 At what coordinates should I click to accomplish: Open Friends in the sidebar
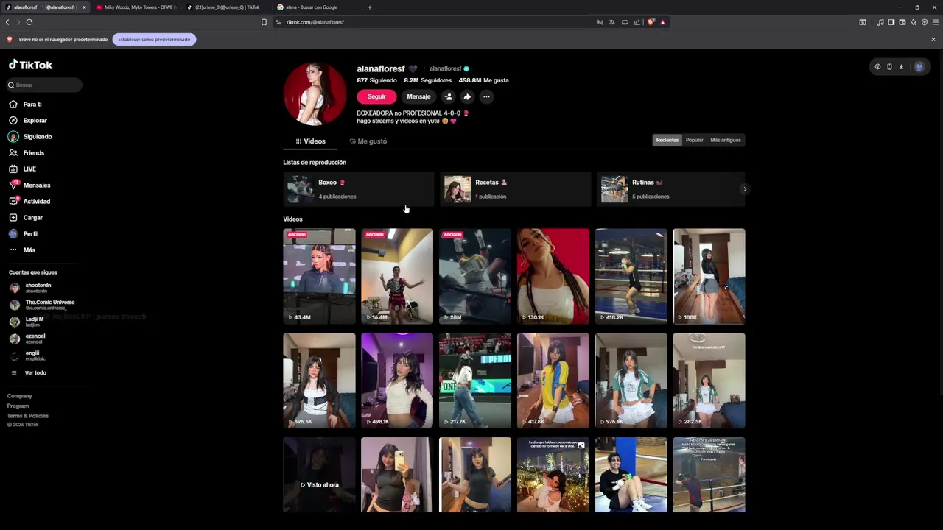tap(27, 153)
